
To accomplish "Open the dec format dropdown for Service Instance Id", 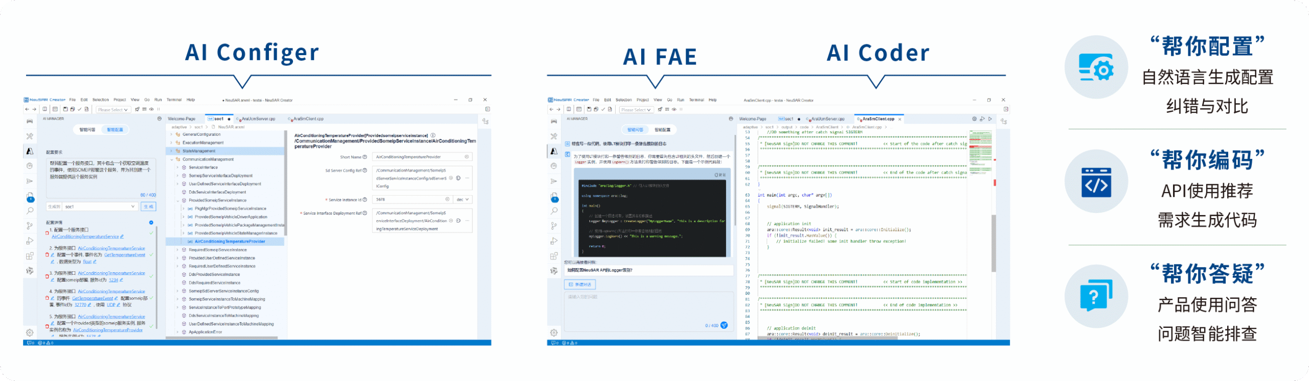I will pos(462,200).
